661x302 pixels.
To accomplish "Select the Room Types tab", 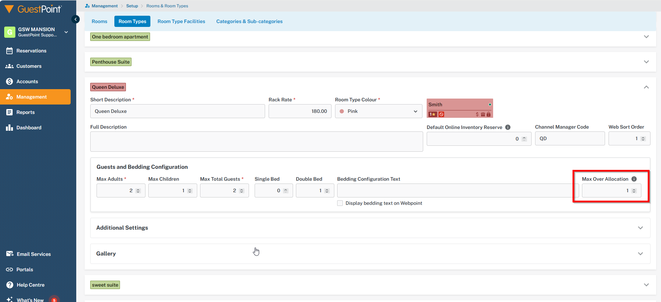I will click(132, 21).
